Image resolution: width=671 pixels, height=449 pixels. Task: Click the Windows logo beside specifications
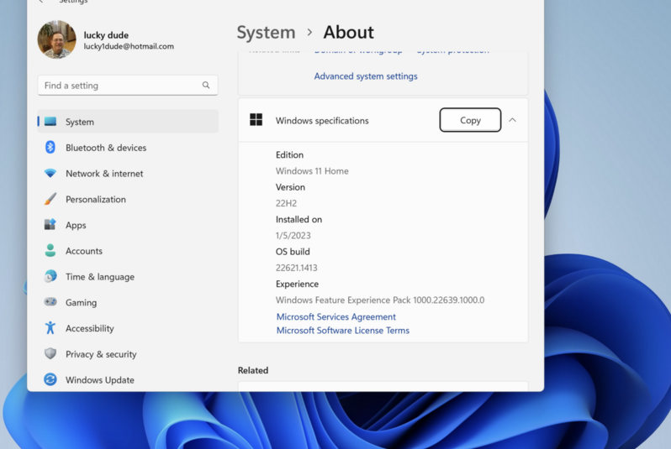256,120
